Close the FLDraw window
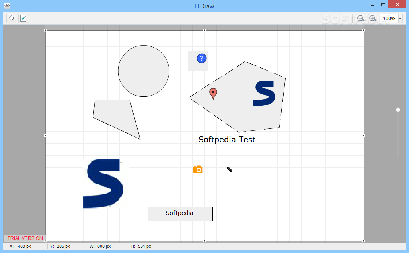The width and height of the screenshot is (409, 253). 397,5
